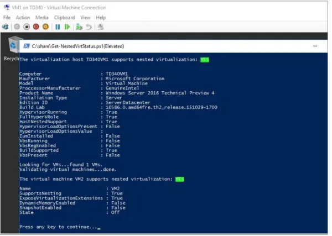Click the Build Lab value 10586.0.amd64fre
Image resolution: width=332 pixels, height=236 pixels.
(x=162, y=107)
